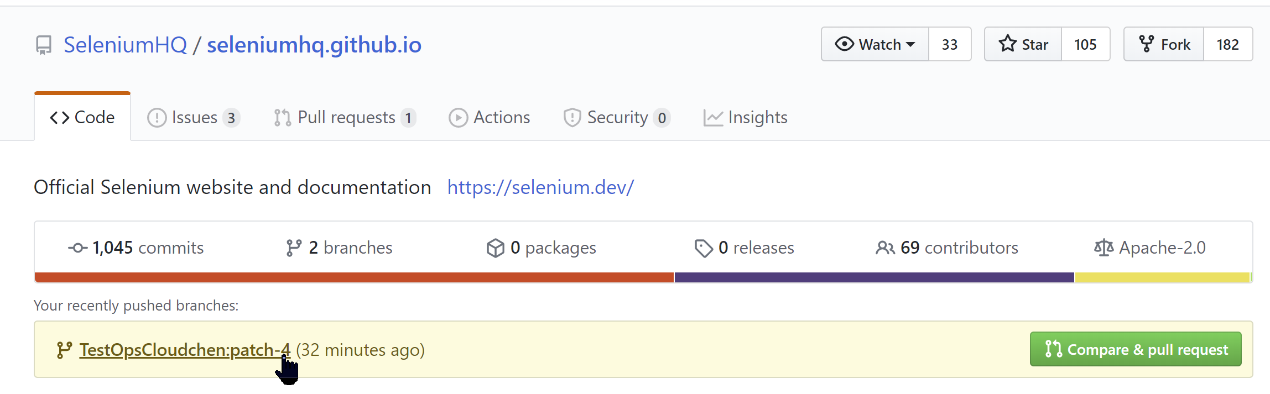Open the SeleniumHQ organization link
Viewport: 1270px width, 394px height.
click(126, 45)
